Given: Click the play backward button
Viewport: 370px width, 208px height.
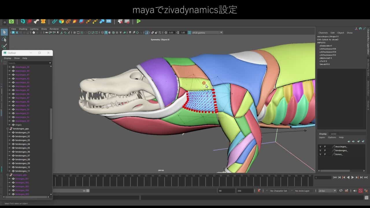Looking at the screenshot, I should (x=348, y=177).
